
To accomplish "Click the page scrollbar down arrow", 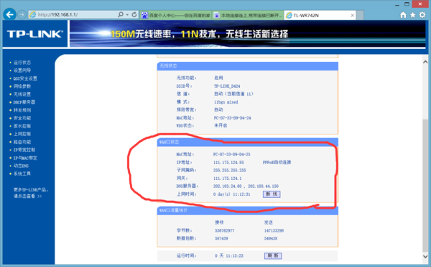I will 425,256.
